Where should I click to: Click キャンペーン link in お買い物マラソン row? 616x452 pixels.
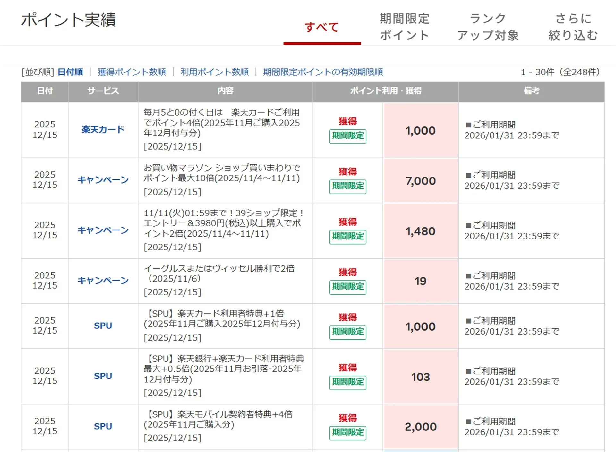click(103, 180)
